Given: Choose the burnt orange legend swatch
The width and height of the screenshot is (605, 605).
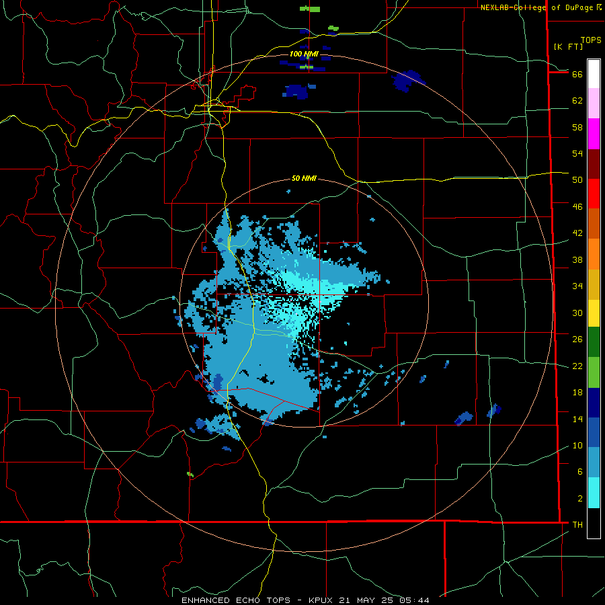Looking at the screenshot, I should tap(594, 224).
